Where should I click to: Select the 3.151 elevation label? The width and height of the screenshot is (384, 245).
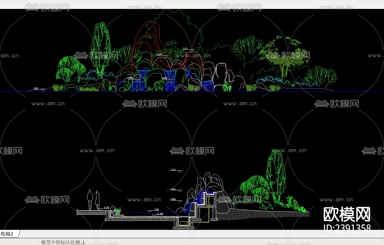185,49
